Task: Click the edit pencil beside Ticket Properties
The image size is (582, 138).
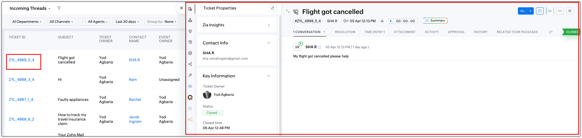Action: 272,8
